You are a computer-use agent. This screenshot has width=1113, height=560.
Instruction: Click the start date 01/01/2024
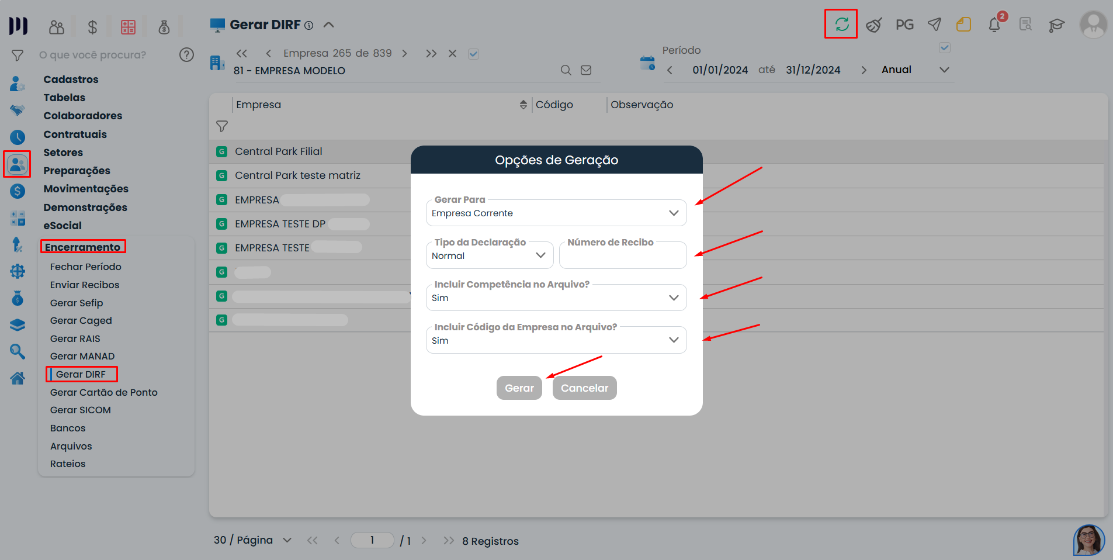click(x=720, y=70)
